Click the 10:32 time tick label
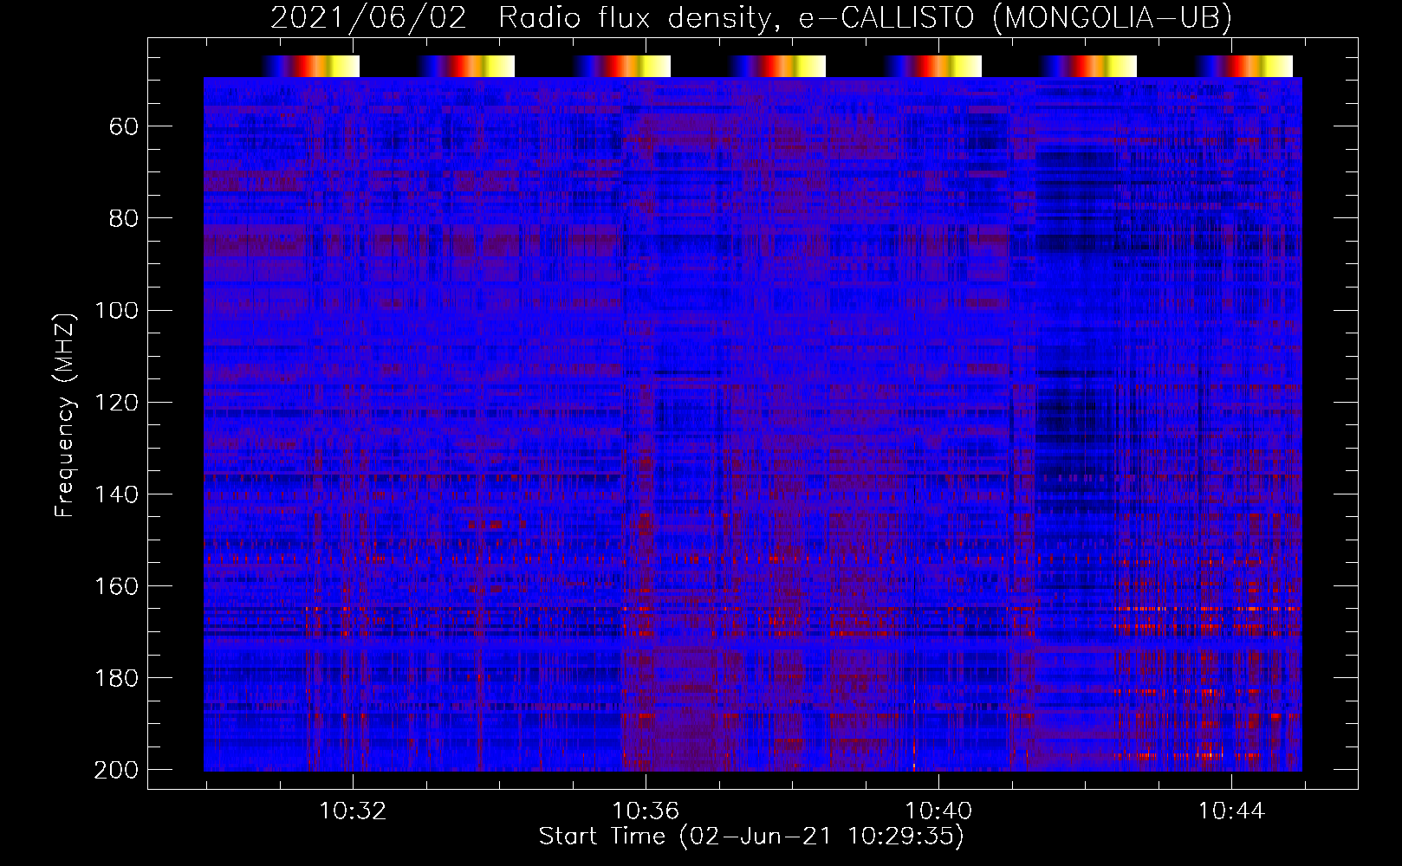The width and height of the screenshot is (1402, 866). [x=353, y=811]
